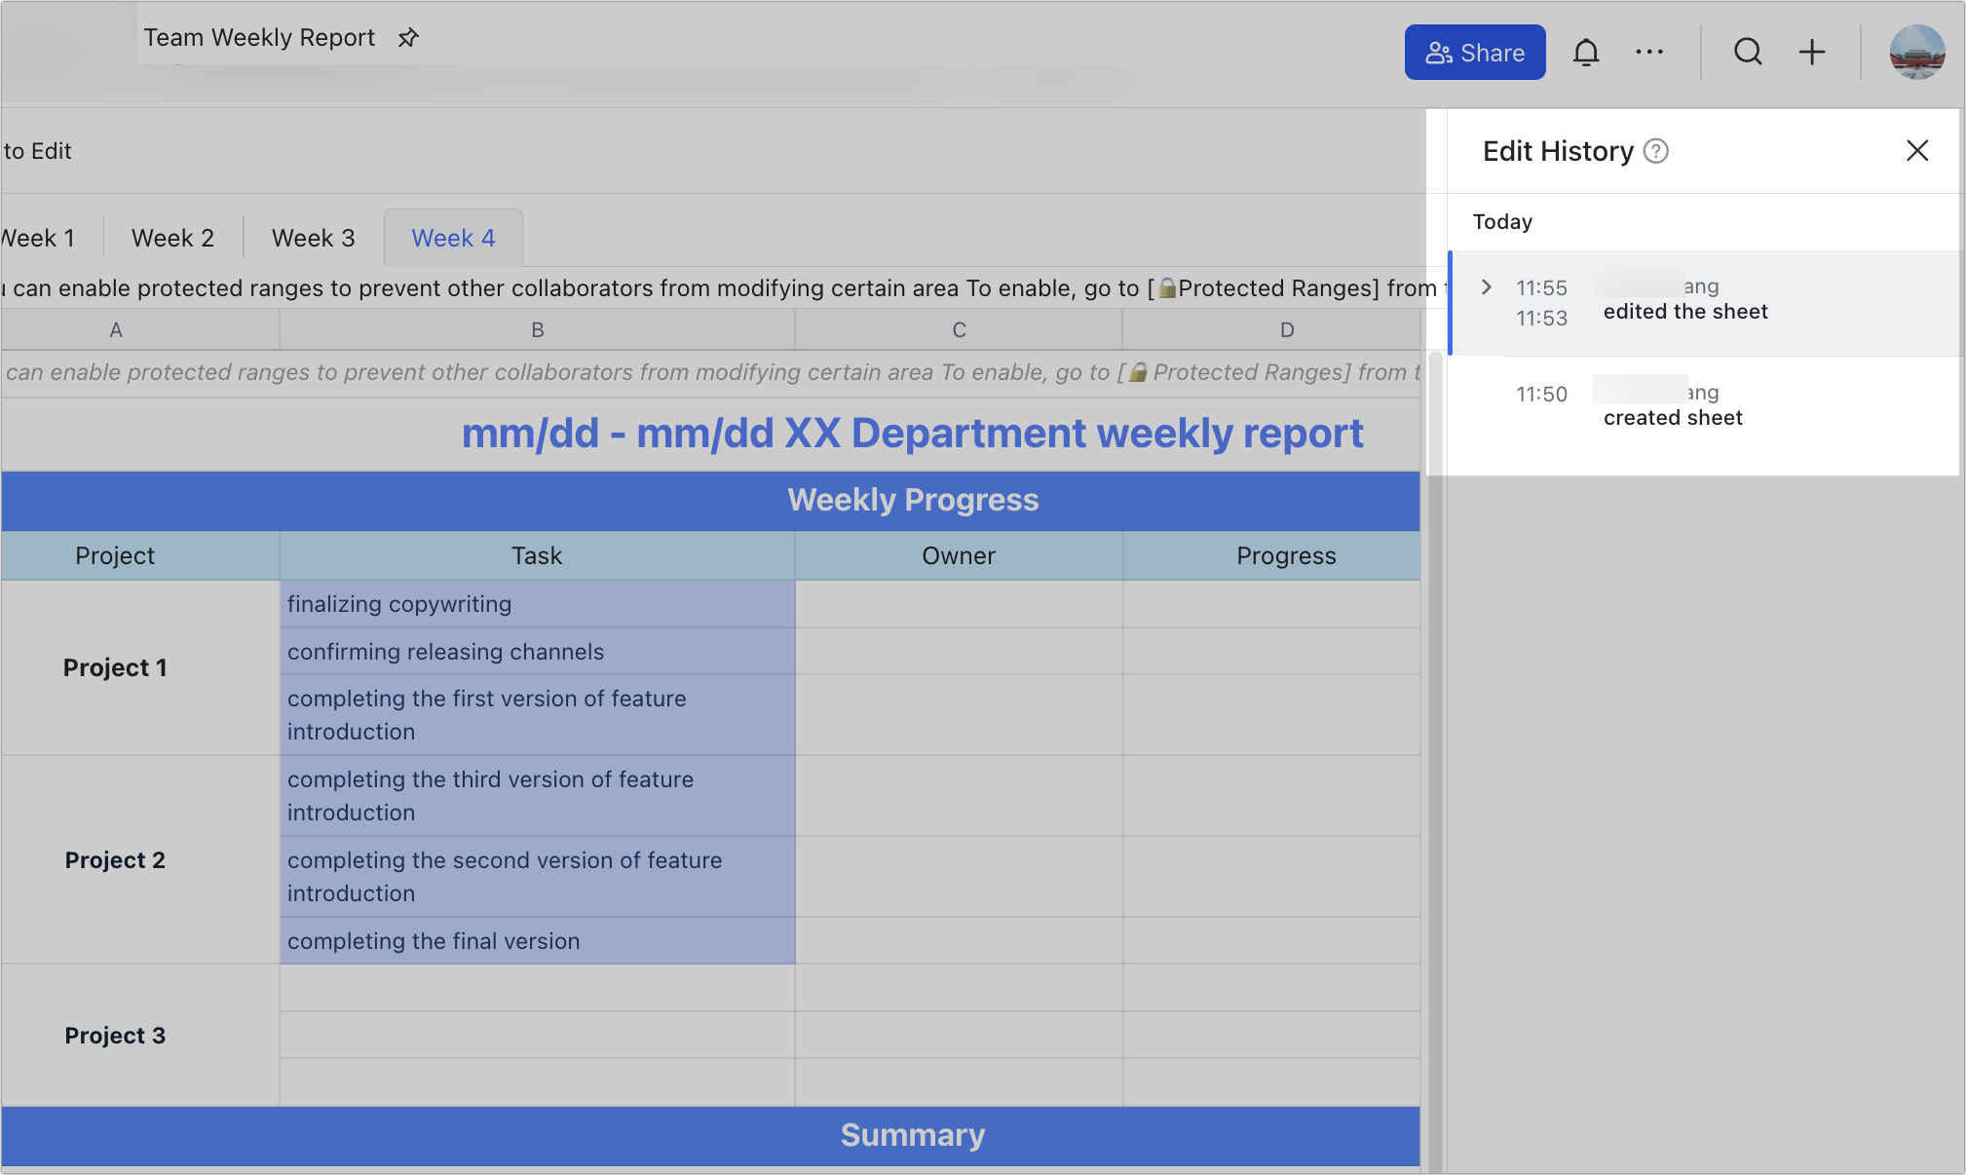Pin the Team Weekly Report document

click(x=408, y=38)
